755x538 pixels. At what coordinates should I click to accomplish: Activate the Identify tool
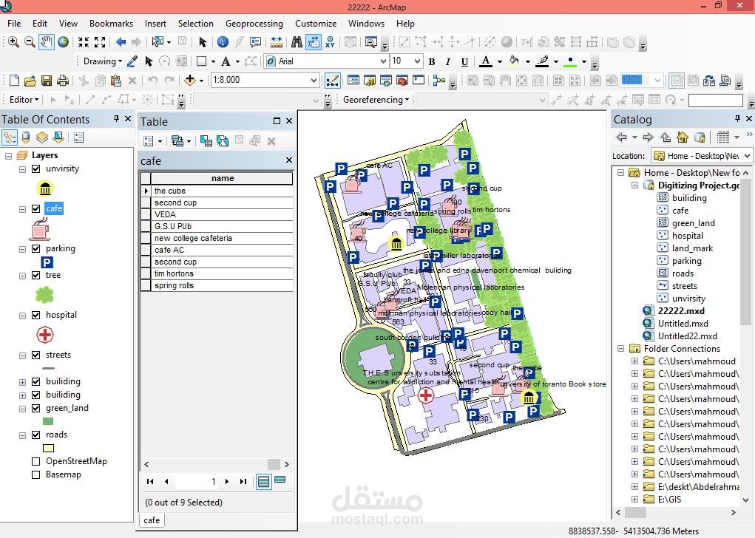click(x=222, y=42)
